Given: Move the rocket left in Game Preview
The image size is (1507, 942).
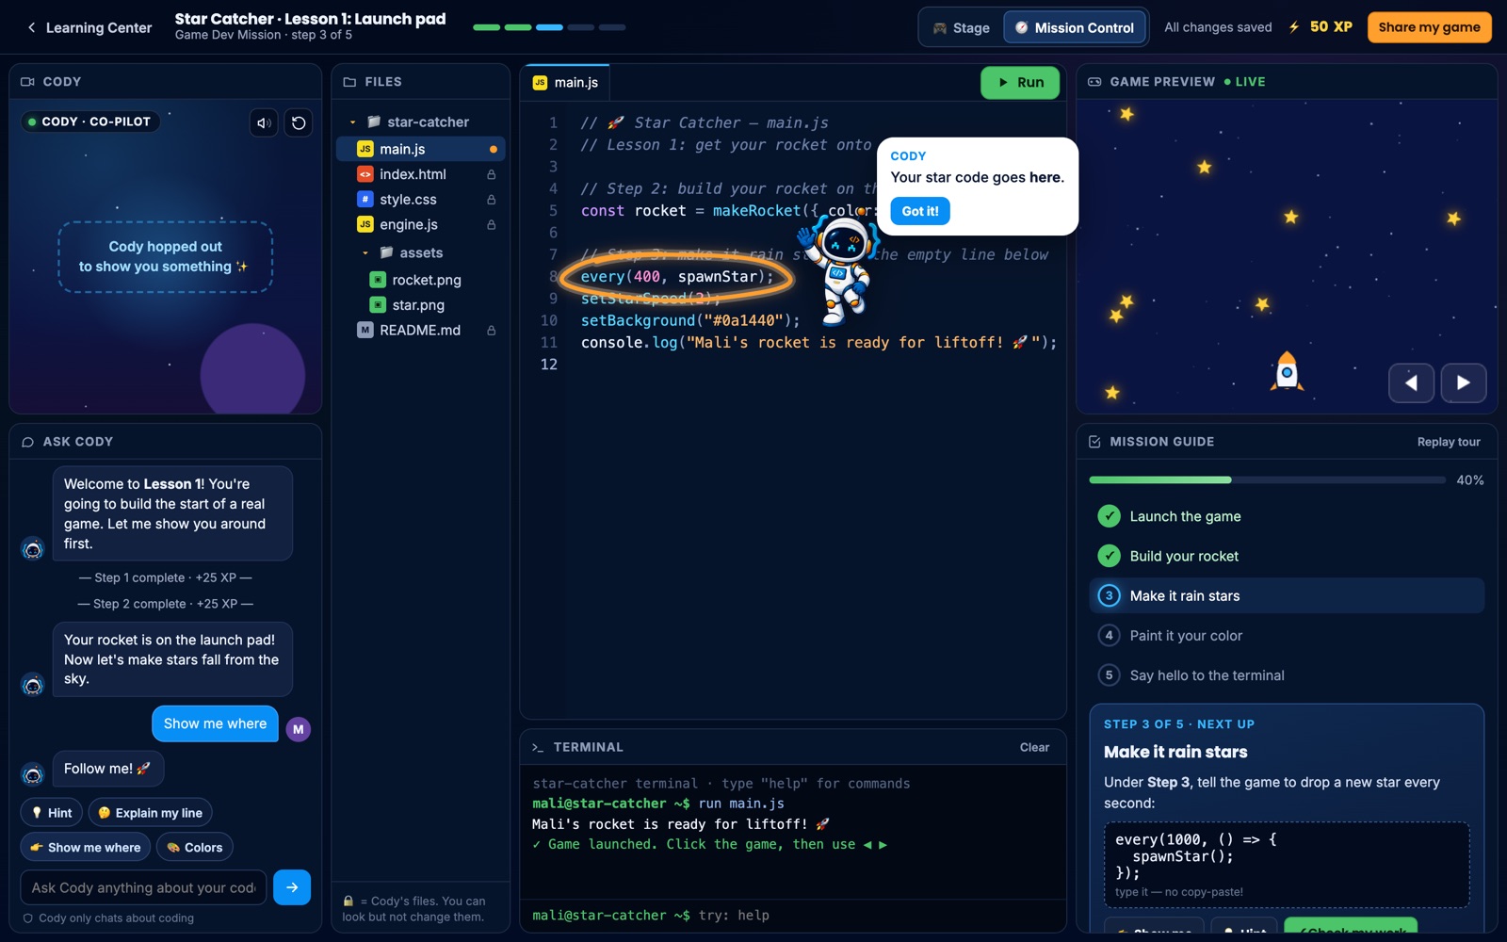Looking at the screenshot, I should pos(1411,382).
